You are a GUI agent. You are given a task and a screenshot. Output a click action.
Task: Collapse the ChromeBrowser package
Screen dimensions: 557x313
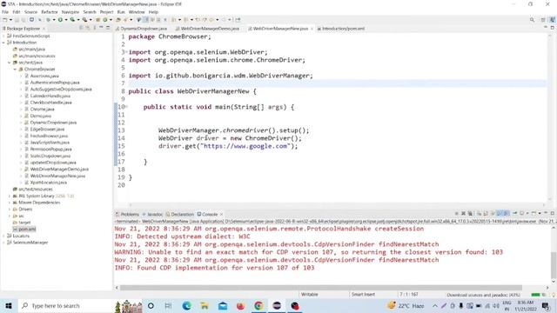pyautogui.click(x=15, y=70)
